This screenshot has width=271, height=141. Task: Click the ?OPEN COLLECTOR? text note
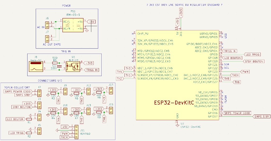pos(17,87)
